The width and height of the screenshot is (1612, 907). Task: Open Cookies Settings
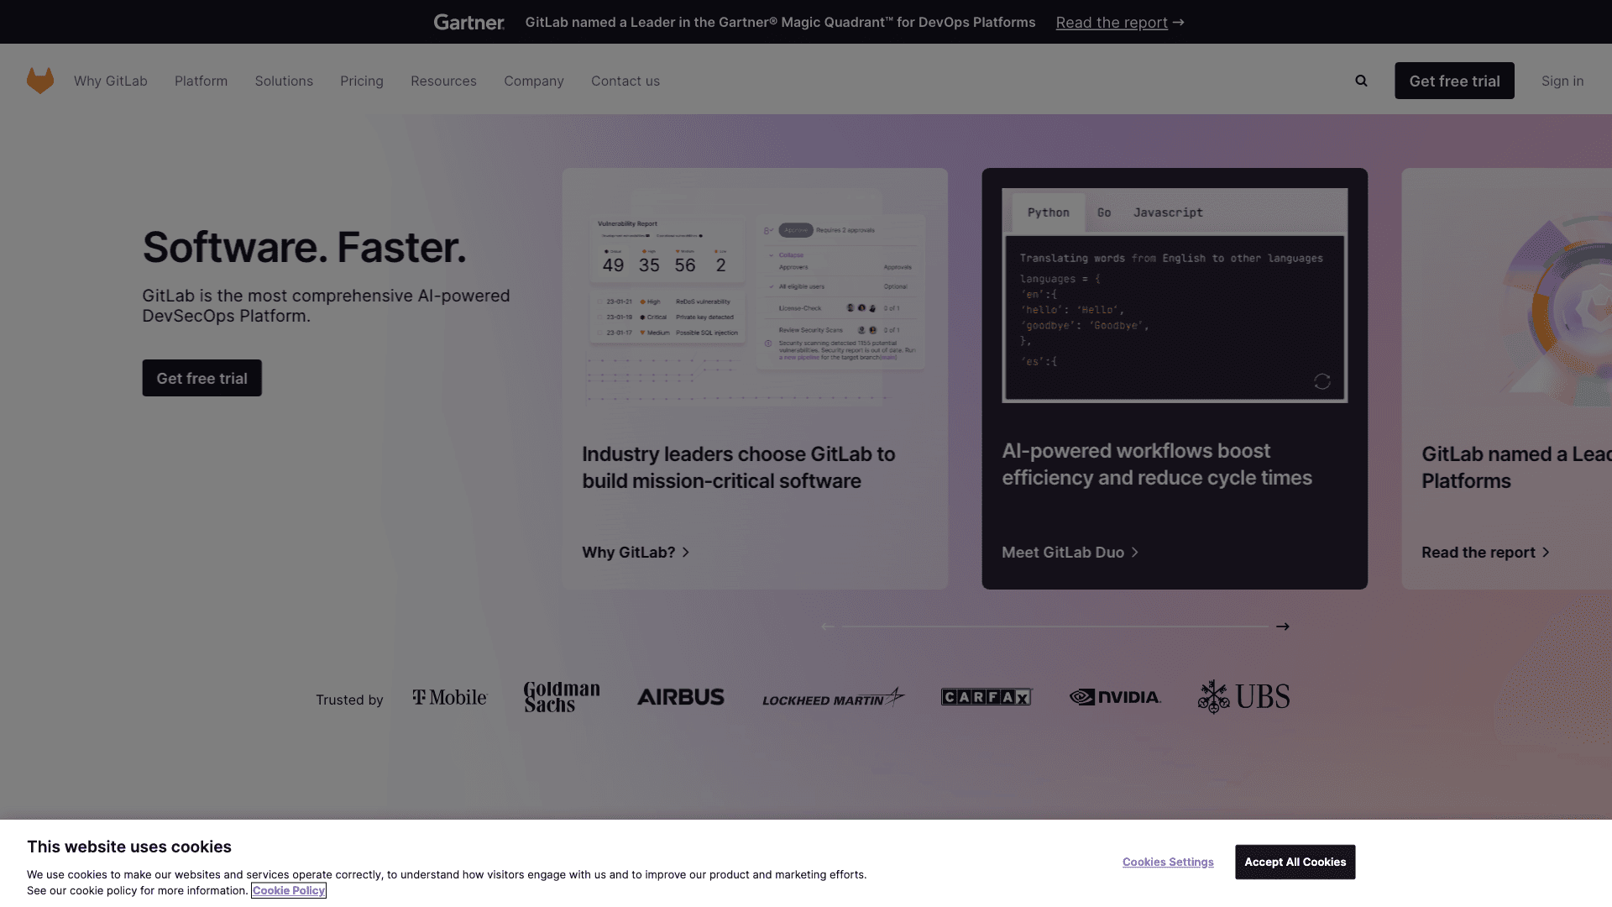(1168, 862)
